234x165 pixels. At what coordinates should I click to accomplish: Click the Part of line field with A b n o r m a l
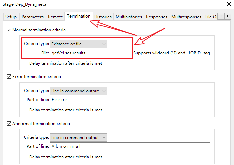coord(130,146)
